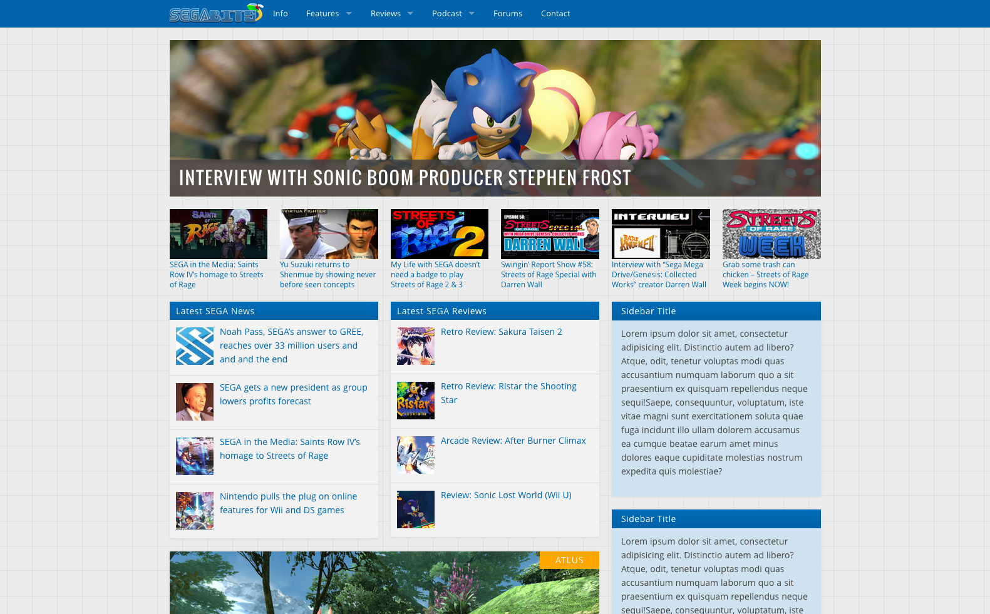The height and width of the screenshot is (614, 990).
Task: Open Retro Review: Ristar the Shooting Star
Action: [508, 393]
